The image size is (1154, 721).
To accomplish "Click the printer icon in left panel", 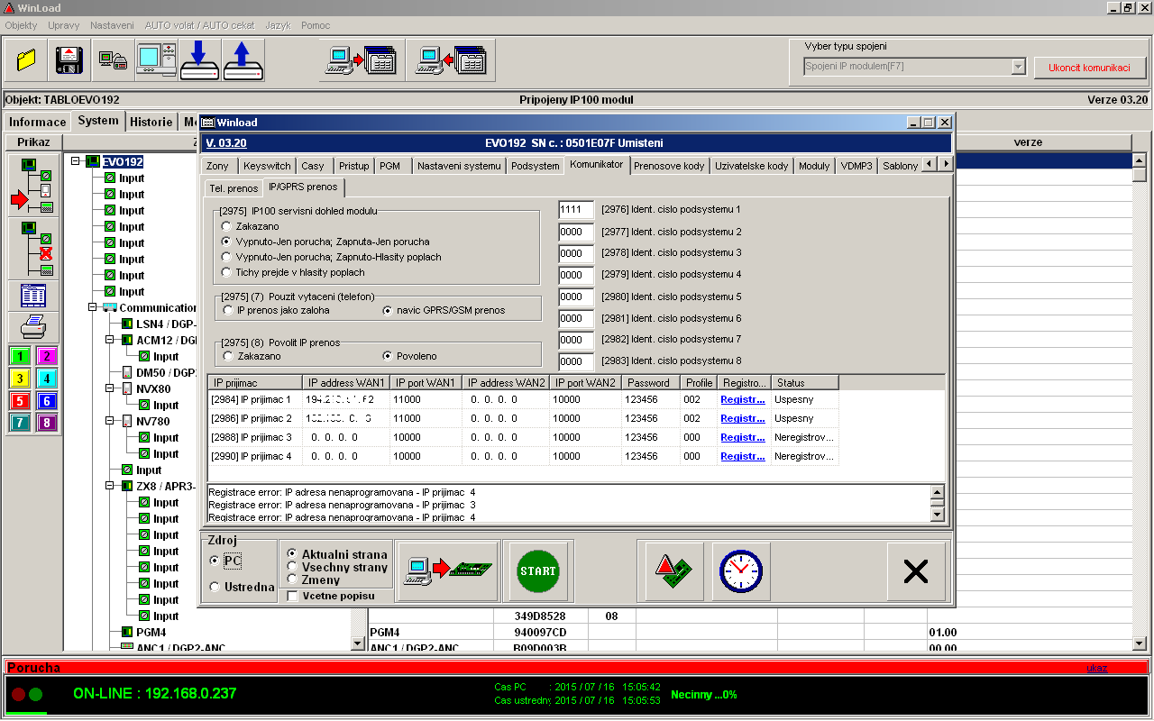I will [x=33, y=327].
